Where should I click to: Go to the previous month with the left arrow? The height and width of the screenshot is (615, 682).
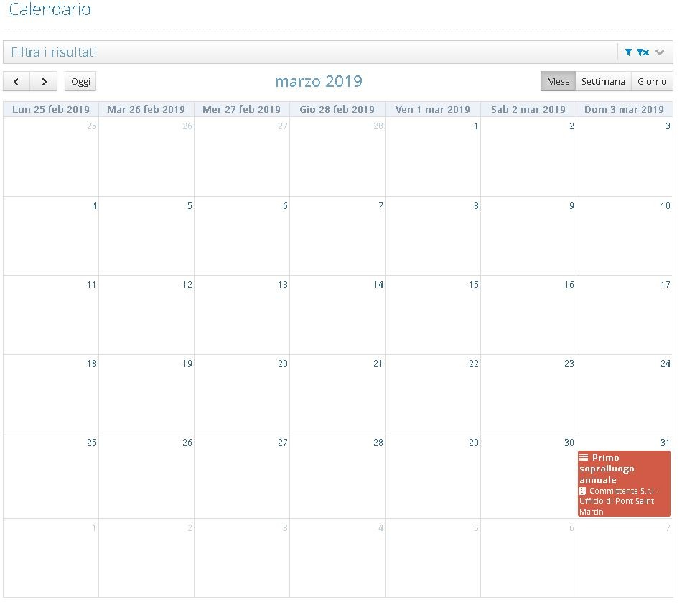[16, 81]
